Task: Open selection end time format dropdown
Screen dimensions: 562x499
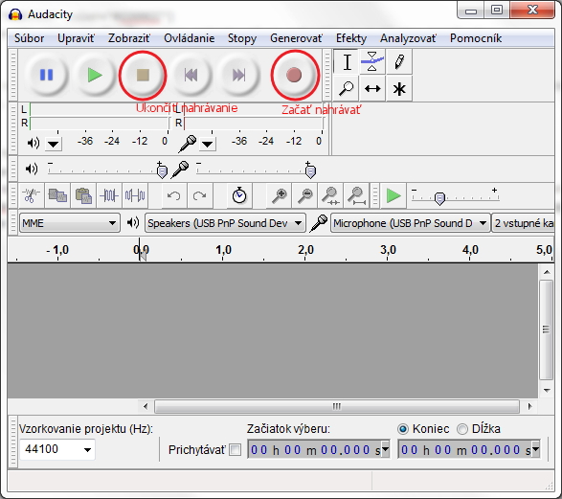Action: 535,448
